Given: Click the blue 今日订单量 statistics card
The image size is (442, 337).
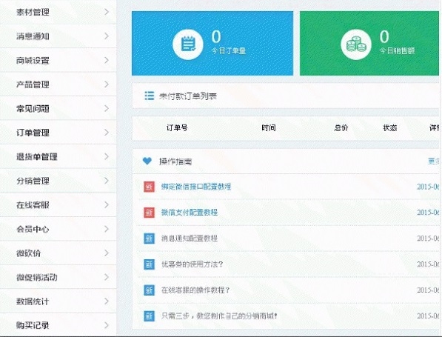Looking at the screenshot, I should tap(212, 44).
